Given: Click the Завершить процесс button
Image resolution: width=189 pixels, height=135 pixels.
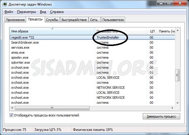Looking at the screenshot, I should 161,116.
